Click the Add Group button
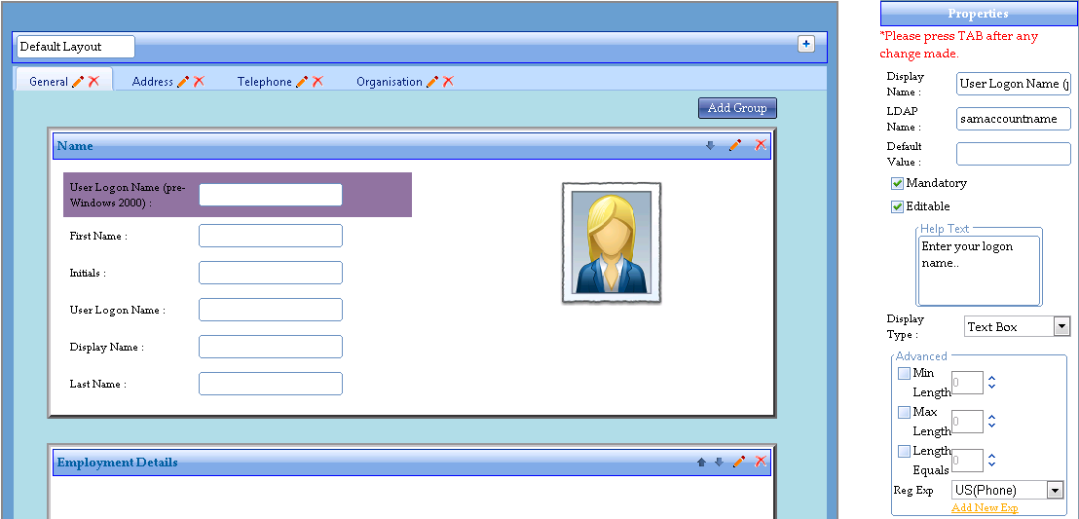 tap(738, 108)
